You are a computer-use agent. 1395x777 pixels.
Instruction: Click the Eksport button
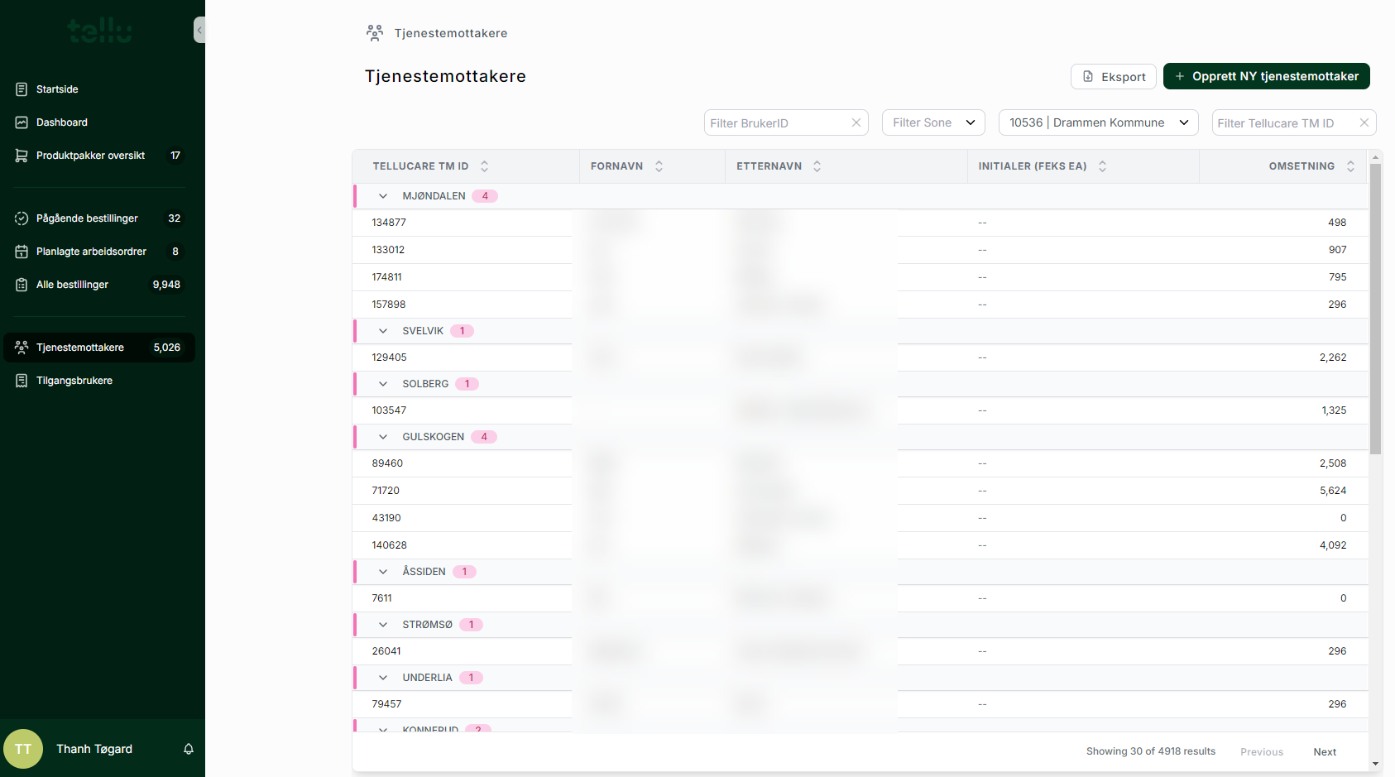pyautogui.click(x=1113, y=77)
